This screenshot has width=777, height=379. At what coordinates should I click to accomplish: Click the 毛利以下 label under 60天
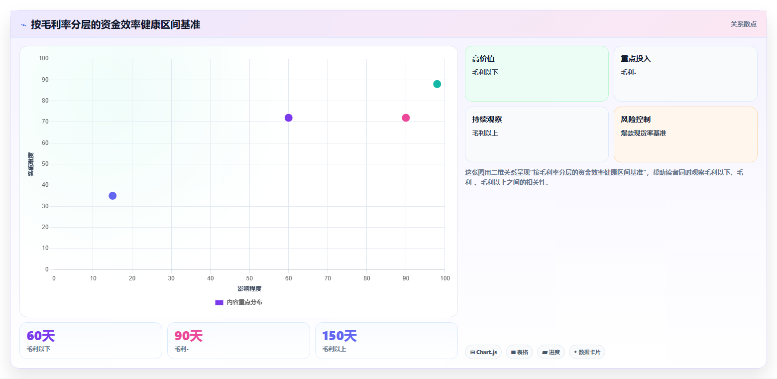coord(38,349)
